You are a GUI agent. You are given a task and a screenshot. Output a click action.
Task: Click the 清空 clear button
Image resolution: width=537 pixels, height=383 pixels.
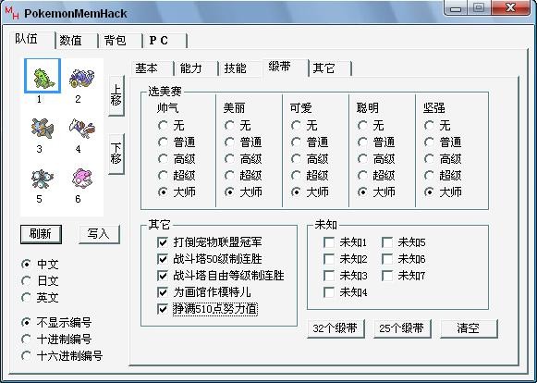tap(469, 328)
